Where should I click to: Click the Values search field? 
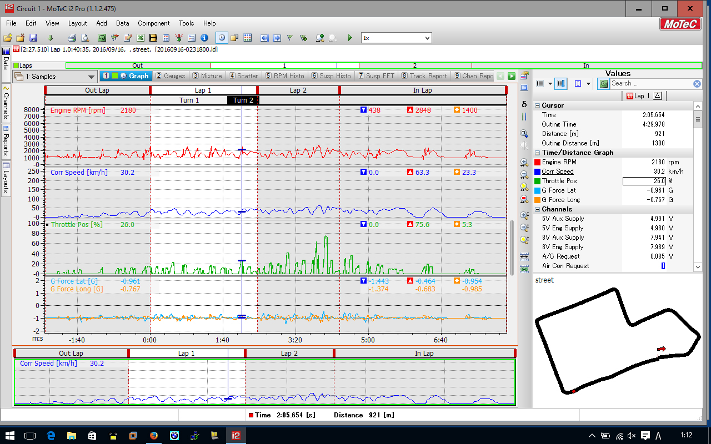651,84
